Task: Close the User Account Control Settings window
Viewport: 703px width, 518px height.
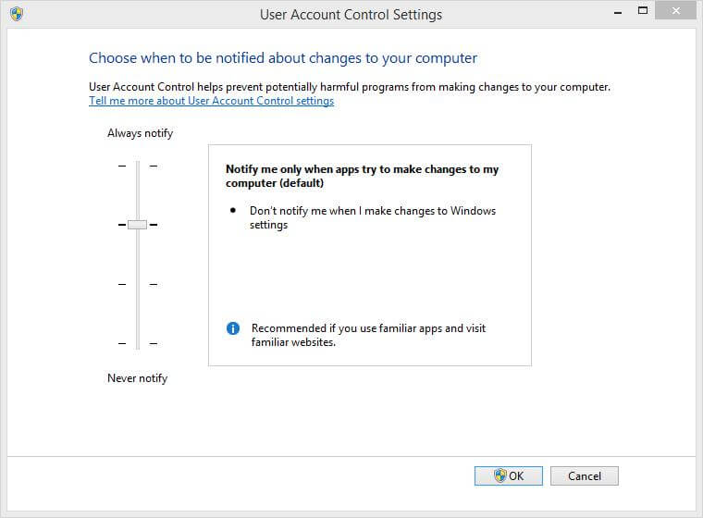Action: pos(675,10)
